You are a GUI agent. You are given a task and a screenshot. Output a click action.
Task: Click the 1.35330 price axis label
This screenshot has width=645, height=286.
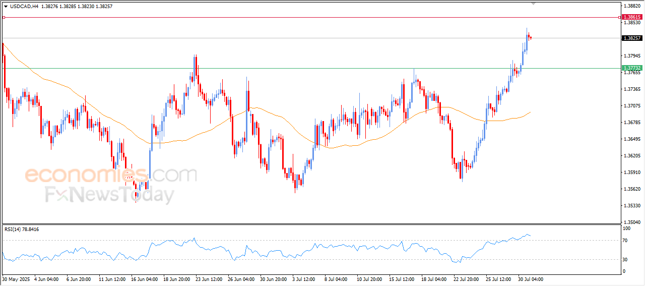tap(632, 206)
